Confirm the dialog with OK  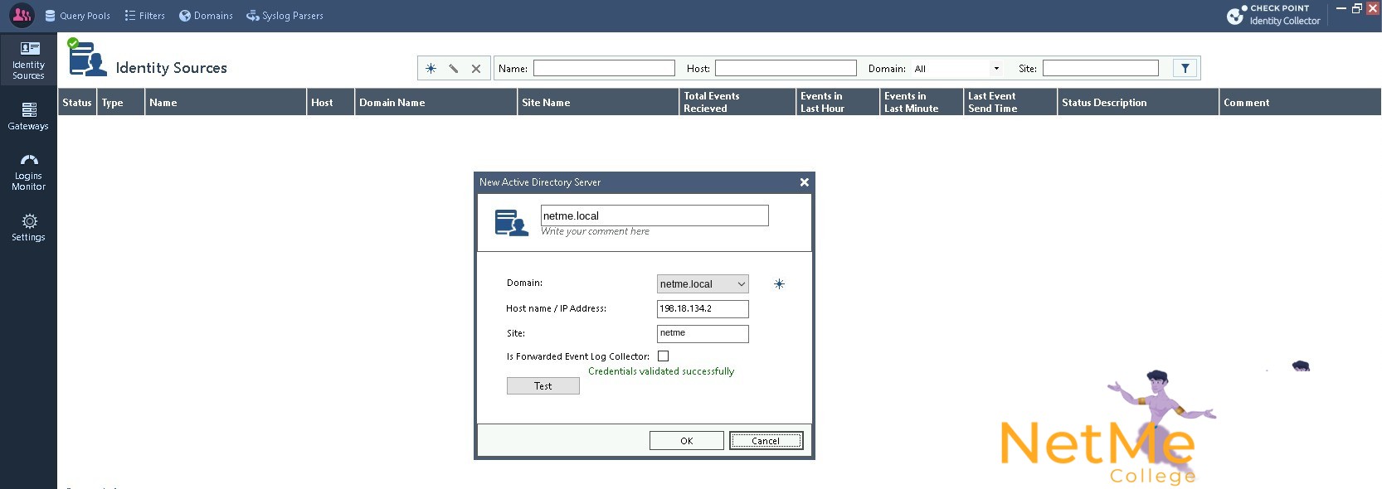tap(687, 441)
